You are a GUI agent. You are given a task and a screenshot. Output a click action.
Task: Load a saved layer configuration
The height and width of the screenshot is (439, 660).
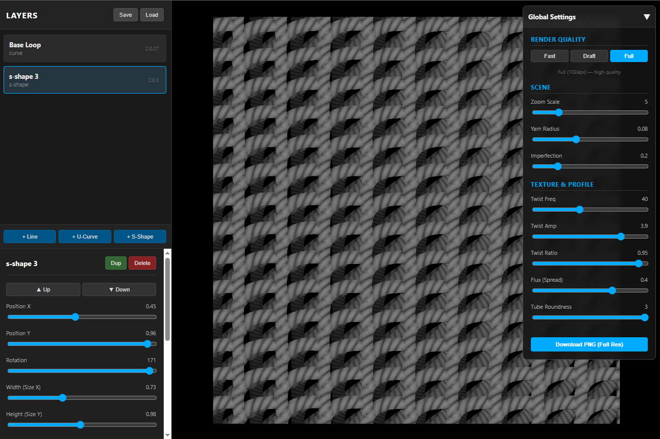tap(152, 14)
